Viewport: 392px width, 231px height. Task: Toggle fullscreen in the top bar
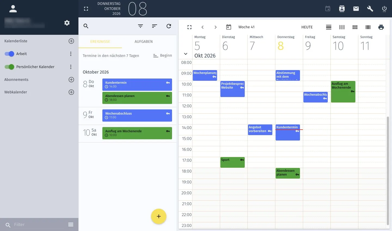86,9
